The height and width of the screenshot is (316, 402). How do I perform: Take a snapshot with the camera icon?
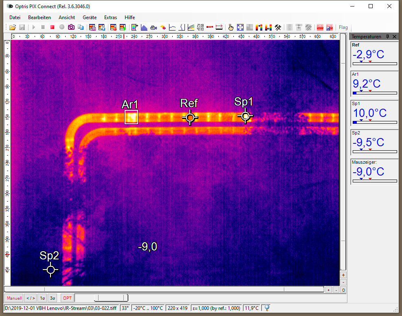pyautogui.click(x=71, y=27)
